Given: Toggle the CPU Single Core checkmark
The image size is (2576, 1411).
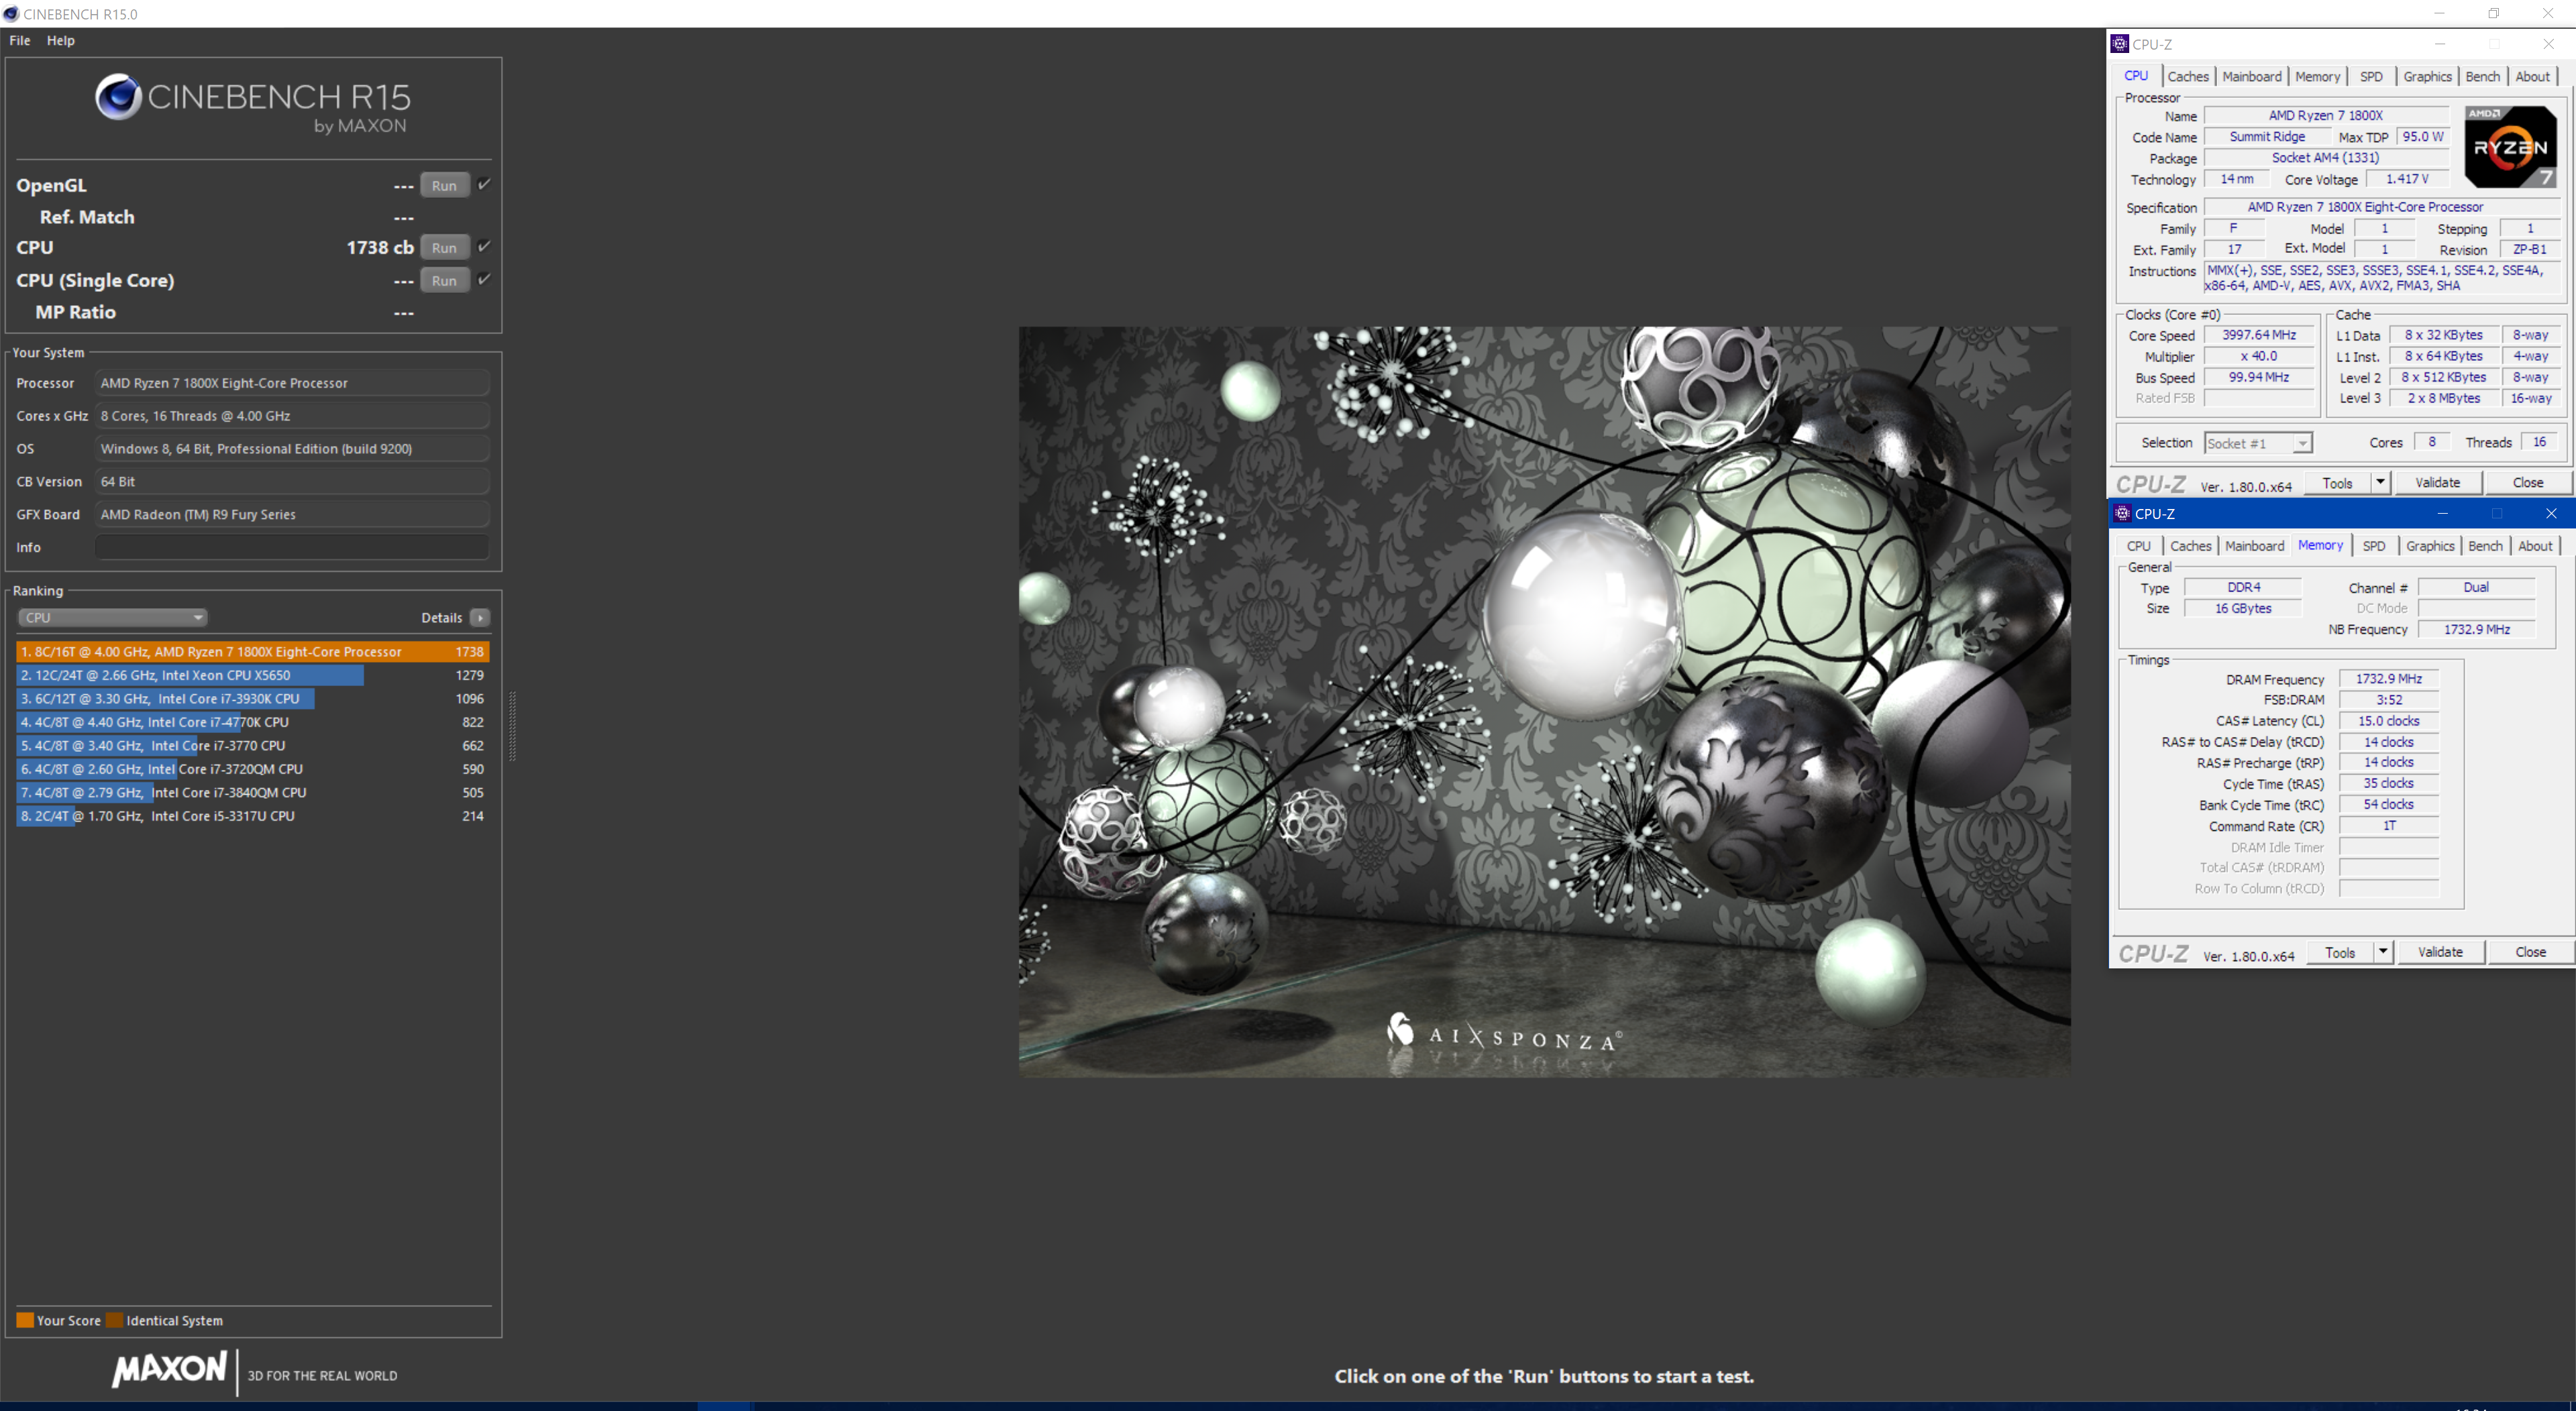Looking at the screenshot, I should coord(484,279).
